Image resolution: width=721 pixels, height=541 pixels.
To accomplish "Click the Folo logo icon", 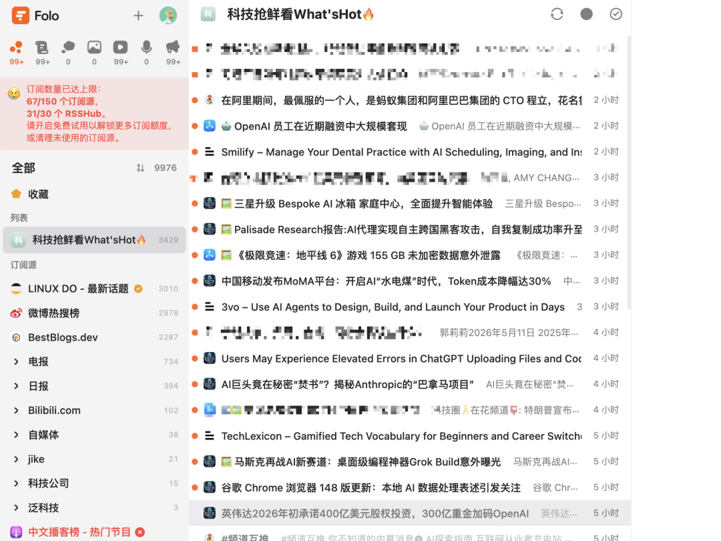I will click(x=20, y=15).
